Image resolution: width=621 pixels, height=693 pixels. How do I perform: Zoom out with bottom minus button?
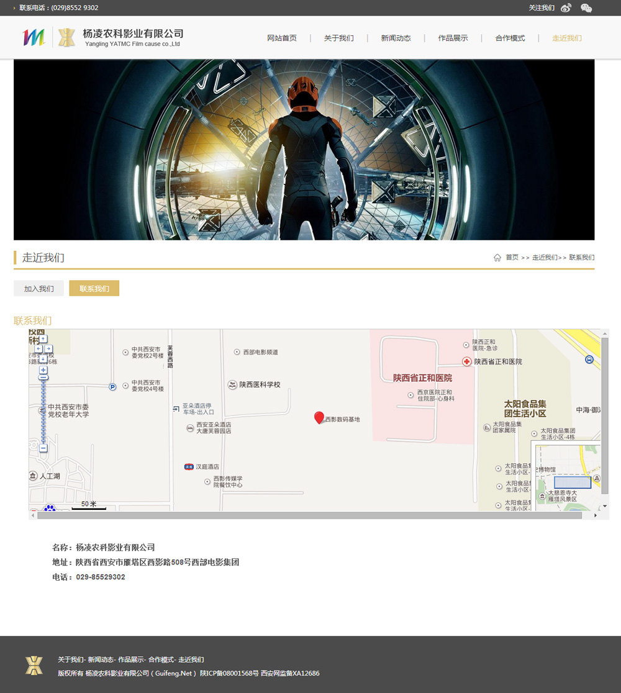43,448
